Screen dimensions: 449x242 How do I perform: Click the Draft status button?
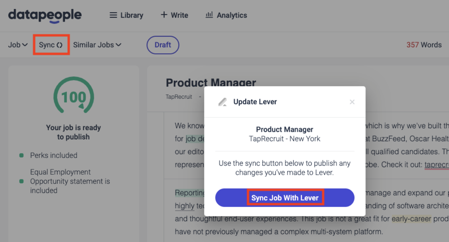pos(163,45)
